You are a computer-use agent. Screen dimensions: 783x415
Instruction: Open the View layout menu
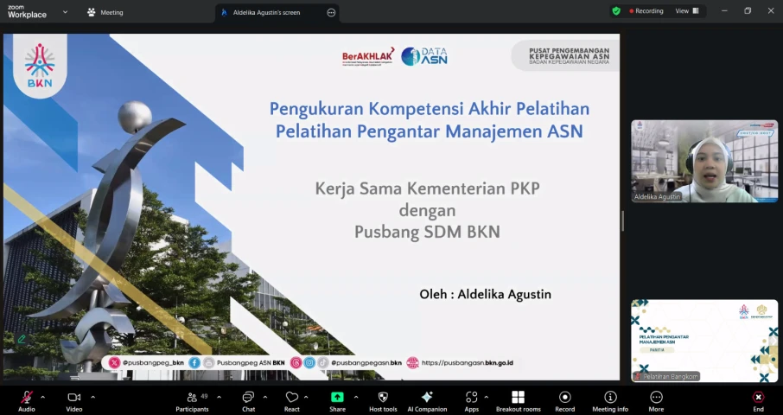click(x=687, y=11)
